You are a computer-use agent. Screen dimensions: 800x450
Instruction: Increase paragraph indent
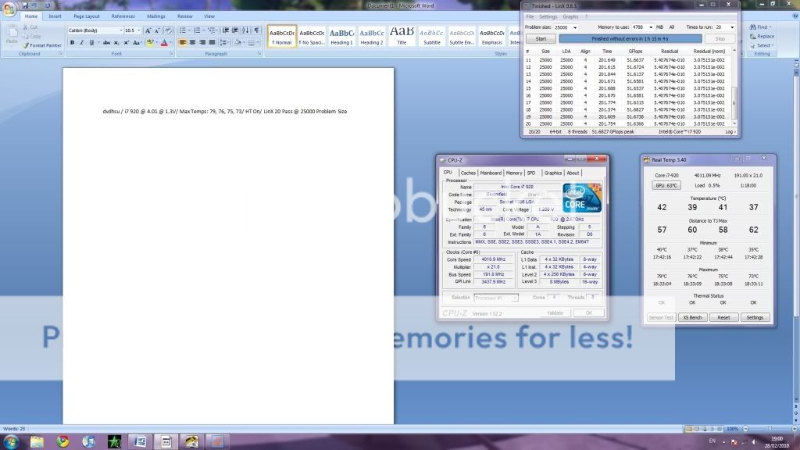pyautogui.click(x=235, y=30)
